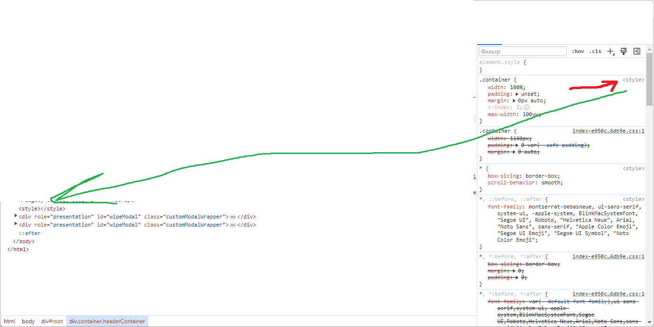Add a new style rule with the plus icon
The image size is (654, 327).
[x=611, y=51]
